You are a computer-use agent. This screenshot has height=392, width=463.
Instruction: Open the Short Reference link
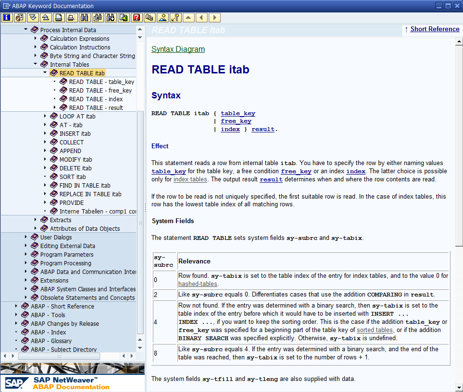(x=435, y=29)
